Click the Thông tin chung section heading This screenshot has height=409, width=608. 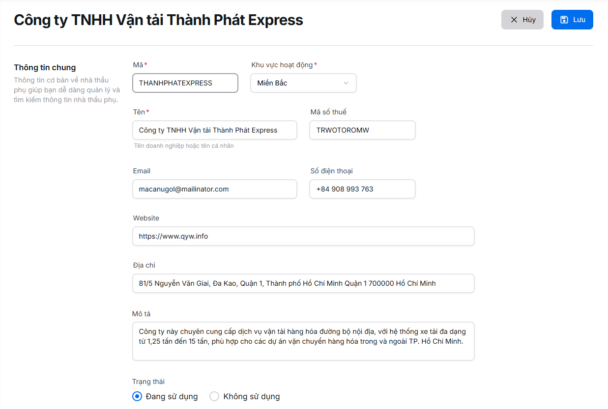coord(45,67)
